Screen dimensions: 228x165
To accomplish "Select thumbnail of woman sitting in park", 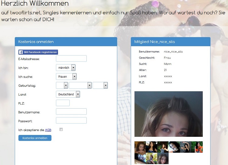I will [x=152, y=158].
